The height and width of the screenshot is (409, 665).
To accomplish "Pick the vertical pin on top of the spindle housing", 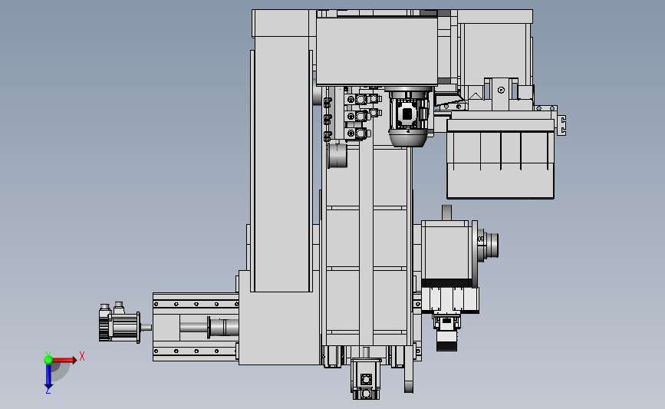I will (446, 213).
